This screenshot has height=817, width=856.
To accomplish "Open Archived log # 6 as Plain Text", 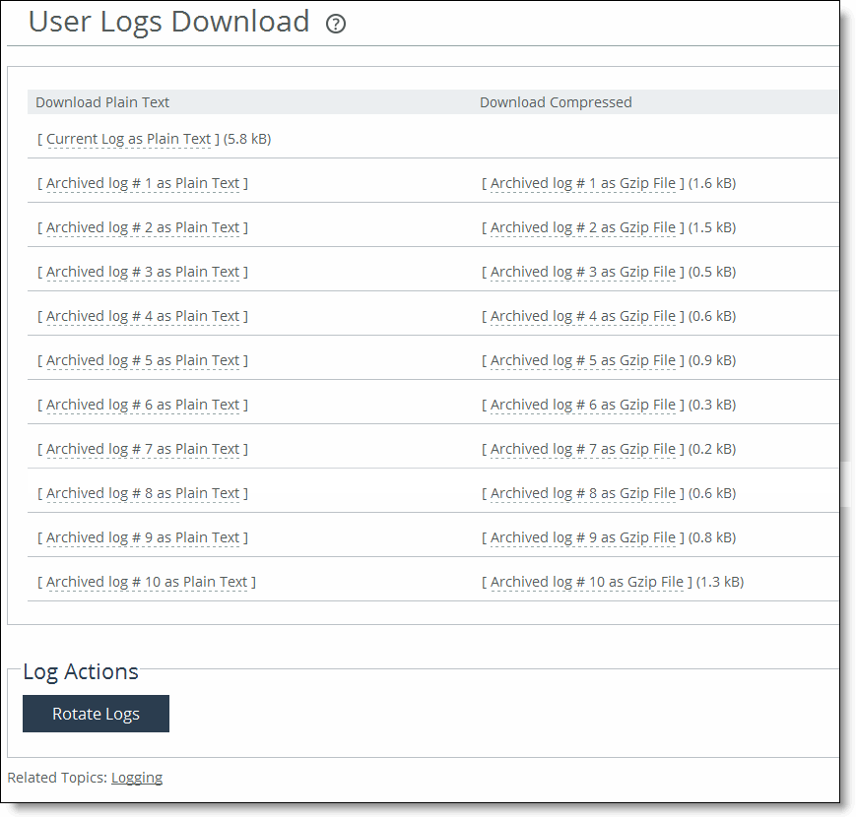I will [143, 405].
